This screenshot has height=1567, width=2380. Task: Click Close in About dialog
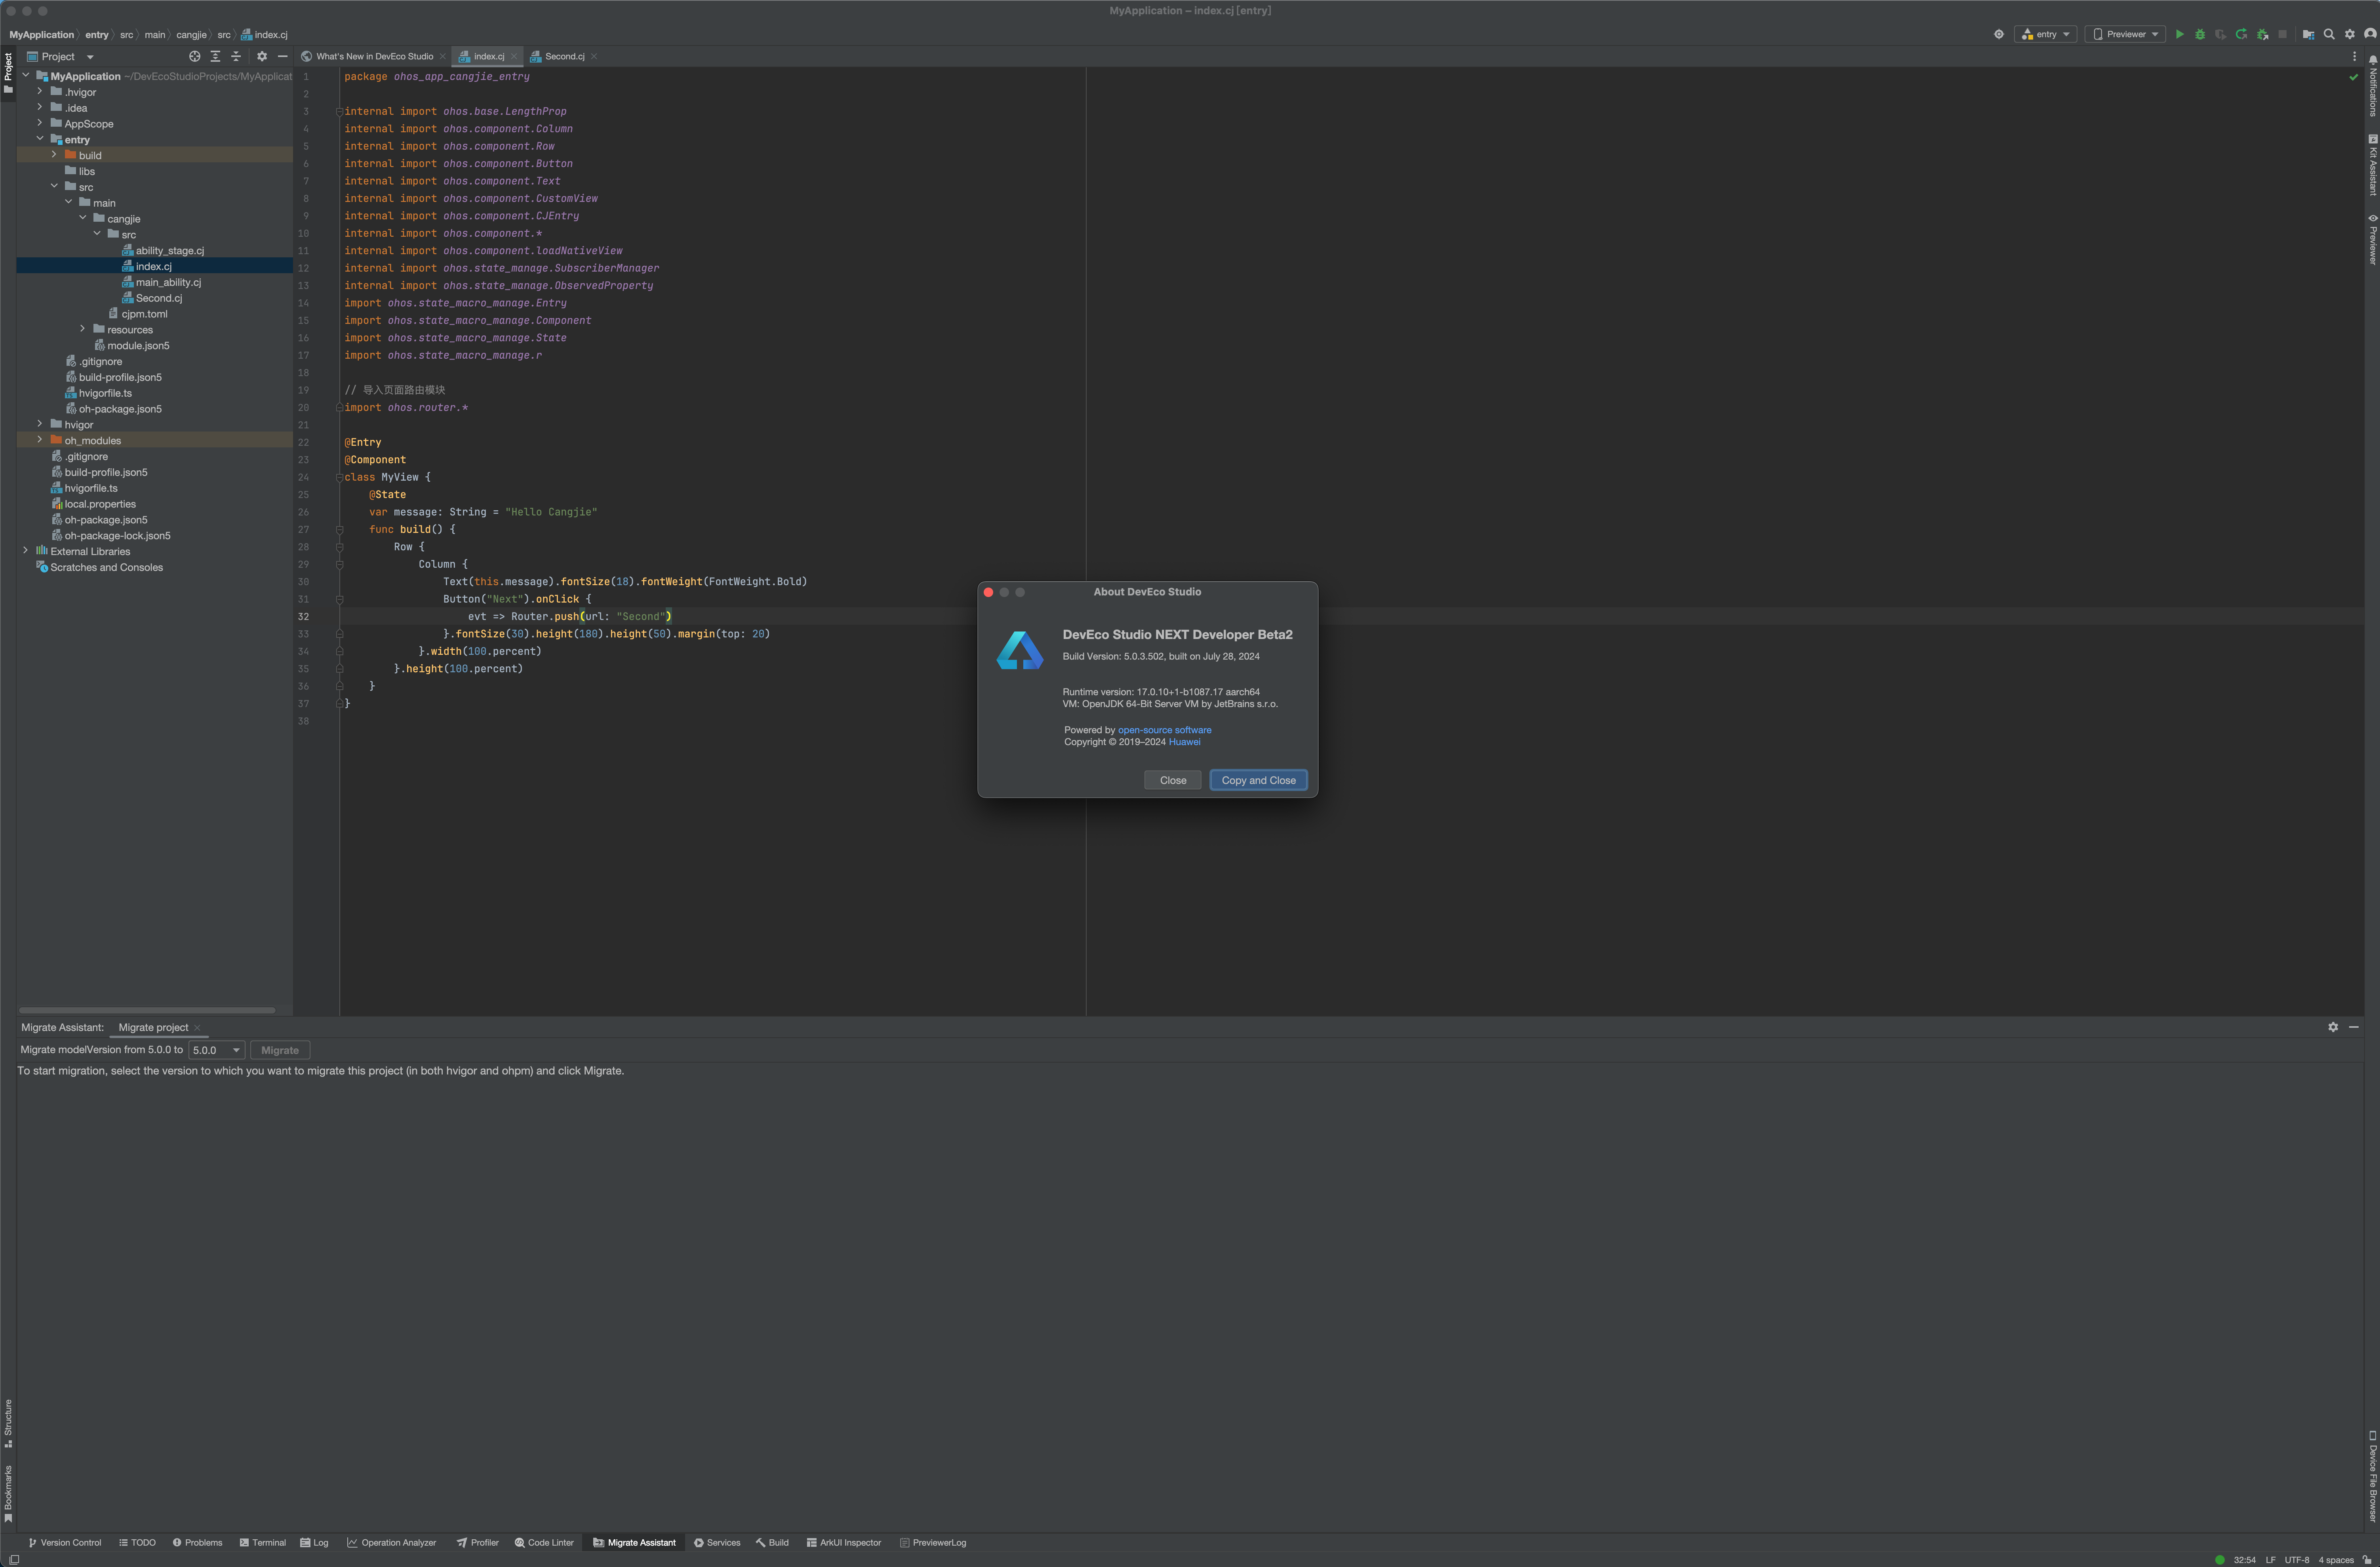click(1173, 780)
